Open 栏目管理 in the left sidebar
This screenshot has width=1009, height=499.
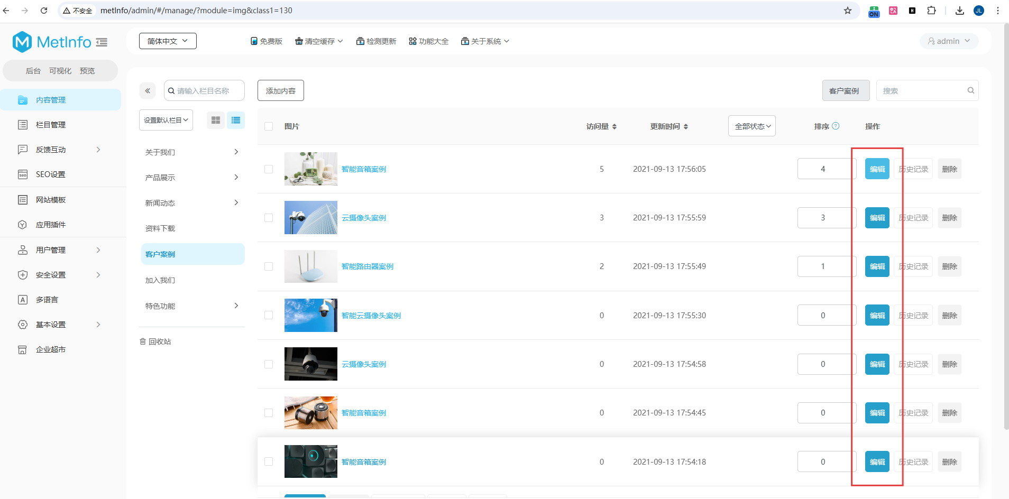tap(51, 125)
